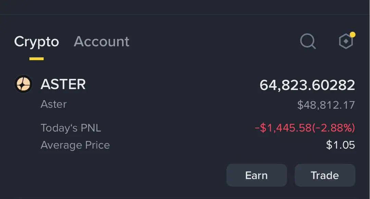
Task: Click the Average Price label
Action: [75, 145]
